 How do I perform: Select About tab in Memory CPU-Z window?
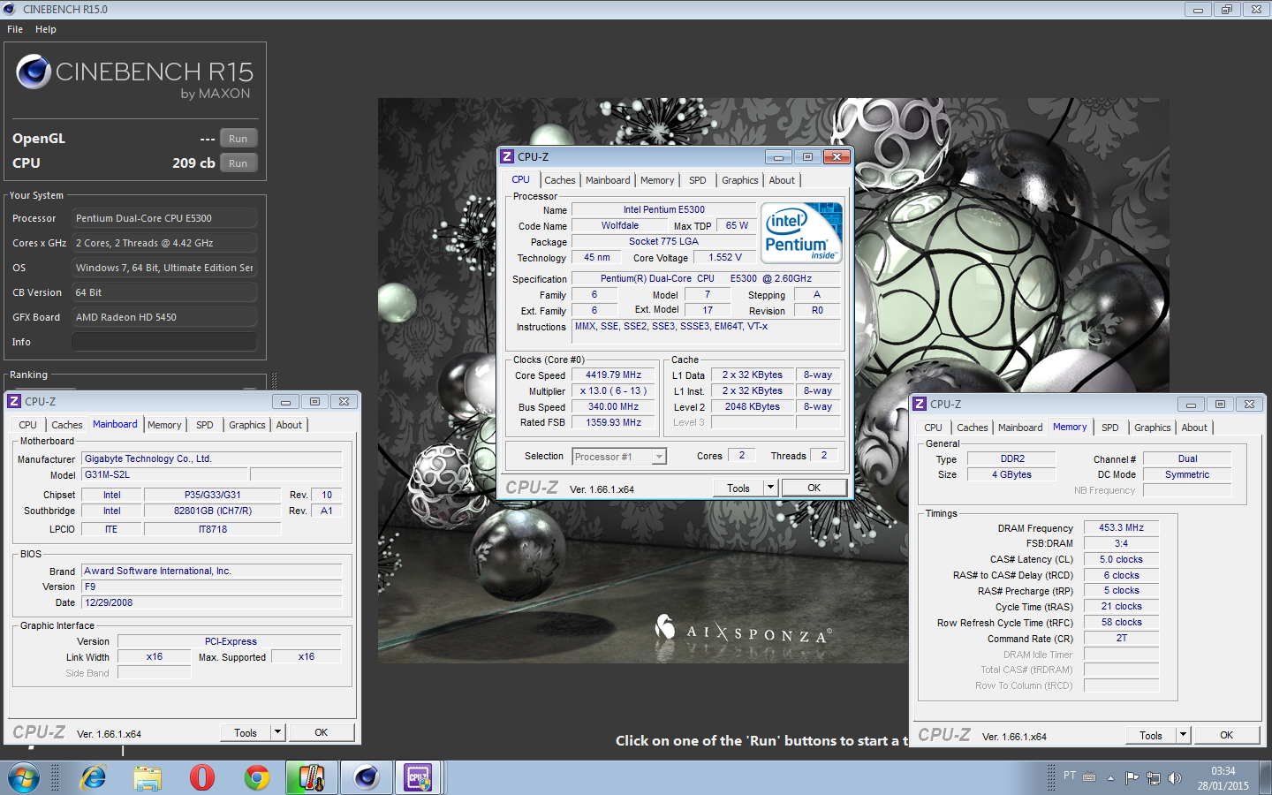pyautogui.click(x=1194, y=428)
